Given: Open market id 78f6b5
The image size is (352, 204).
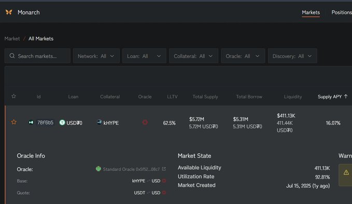Looking at the screenshot, I should tap(45, 122).
